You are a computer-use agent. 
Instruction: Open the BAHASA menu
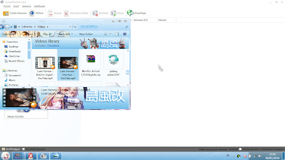point(27,6)
